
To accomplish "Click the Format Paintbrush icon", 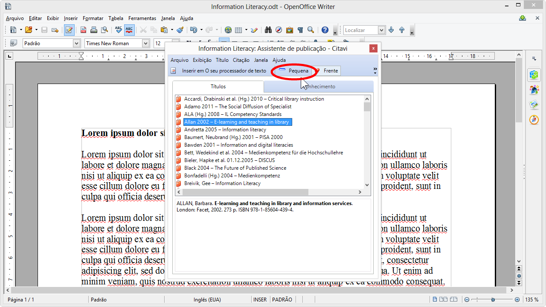I will 180,30.
